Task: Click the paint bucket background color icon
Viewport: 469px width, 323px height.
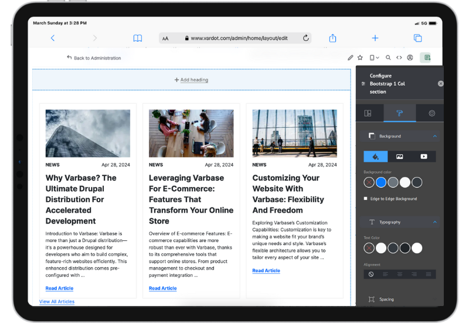Action: click(x=375, y=157)
